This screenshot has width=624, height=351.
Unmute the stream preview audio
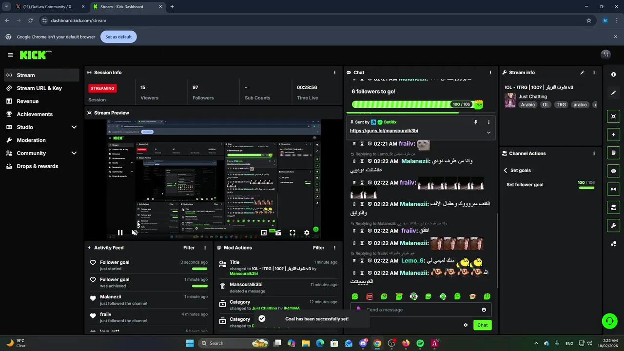pos(135,233)
